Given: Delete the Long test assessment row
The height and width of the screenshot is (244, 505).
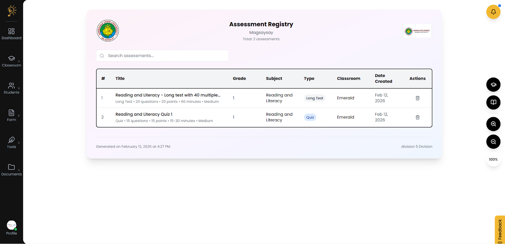Looking at the screenshot, I should pyautogui.click(x=417, y=98).
